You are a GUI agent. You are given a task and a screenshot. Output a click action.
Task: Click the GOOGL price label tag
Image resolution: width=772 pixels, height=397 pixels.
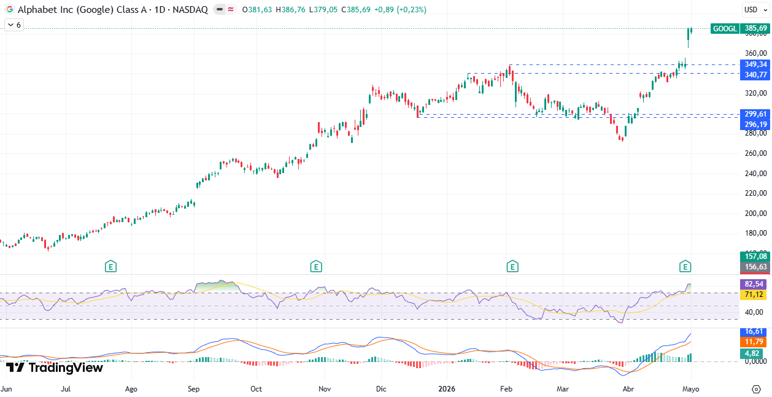(x=725, y=28)
